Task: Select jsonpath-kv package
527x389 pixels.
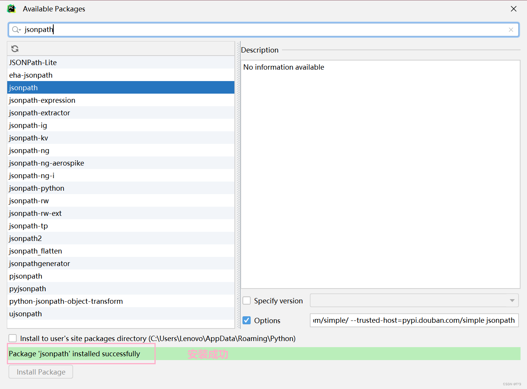Action: (121, 138)
